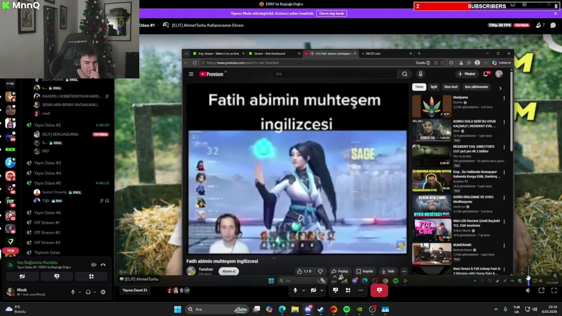The width and height of the screenshot is (562, 316).
Task: Click red stop watching stream button
Action: coord(379,290)
